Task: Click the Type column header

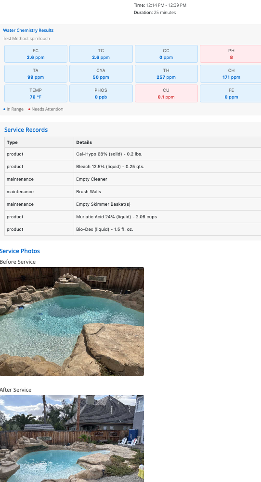Action: click(x=39, y=142)
